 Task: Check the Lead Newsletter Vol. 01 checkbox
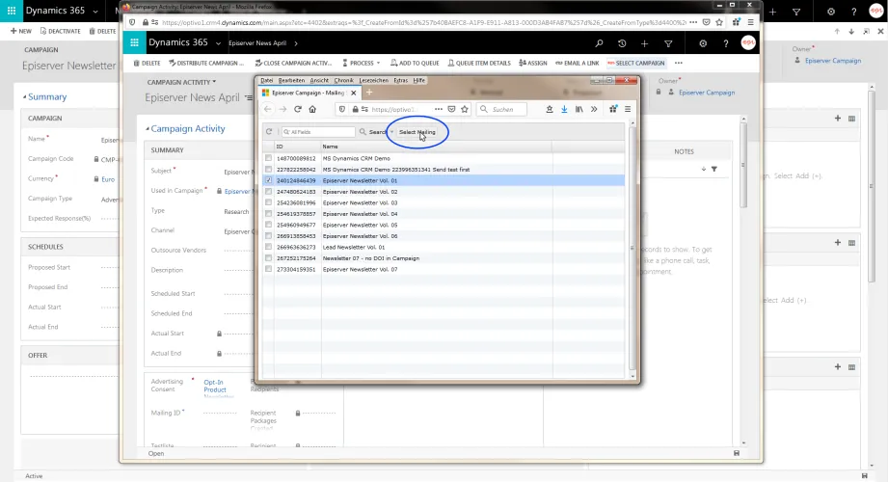pyautogui.click(x=268, y=247)
